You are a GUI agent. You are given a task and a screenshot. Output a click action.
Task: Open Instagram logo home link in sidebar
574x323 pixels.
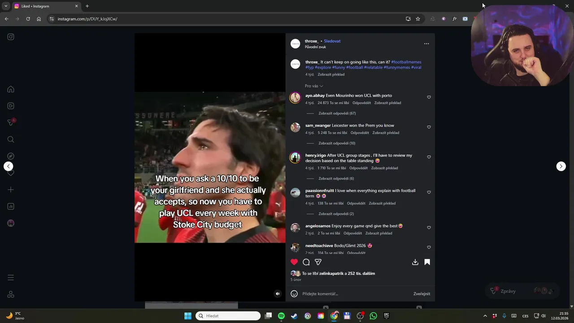(11, 37)
